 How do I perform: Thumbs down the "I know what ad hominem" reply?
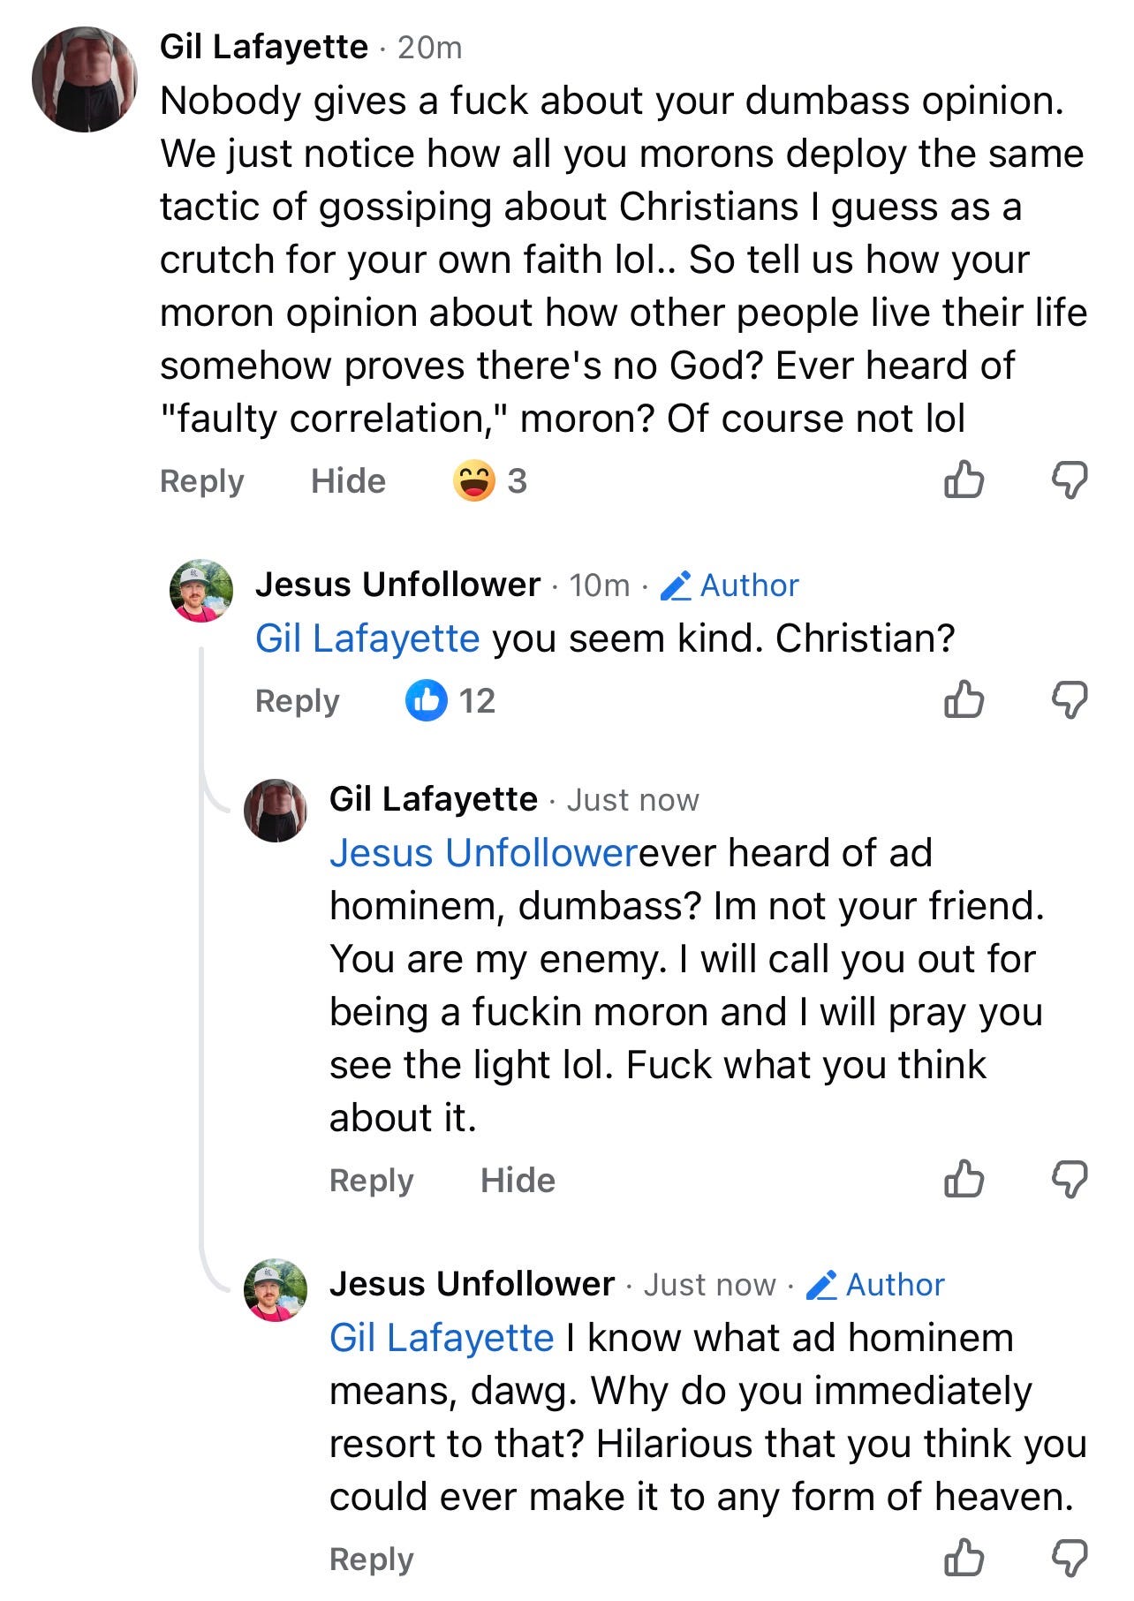1069,1558
